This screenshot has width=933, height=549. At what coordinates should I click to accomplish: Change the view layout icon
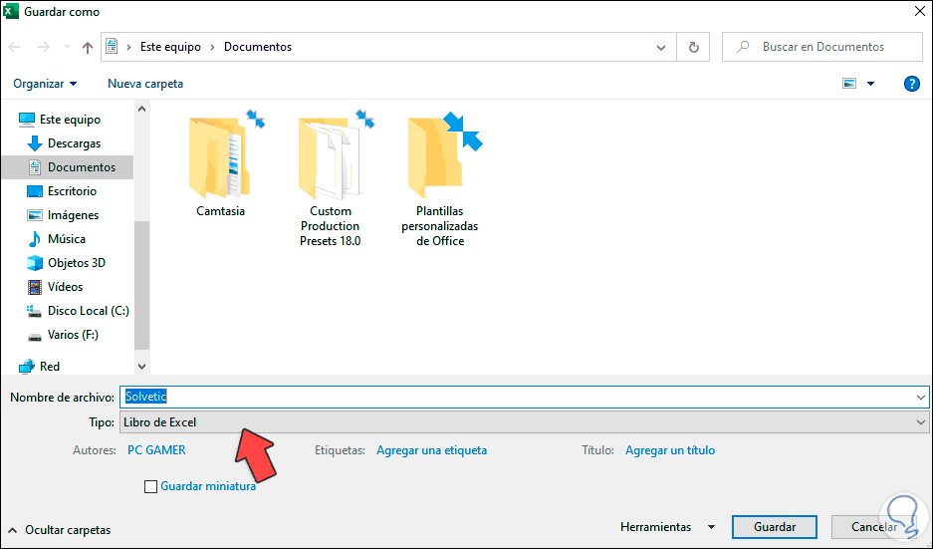pyautogui.click(x=849, y=84)
